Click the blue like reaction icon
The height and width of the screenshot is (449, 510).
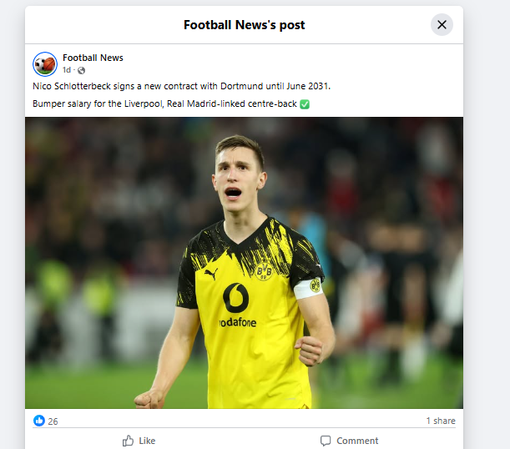click(x=39, y=421)
